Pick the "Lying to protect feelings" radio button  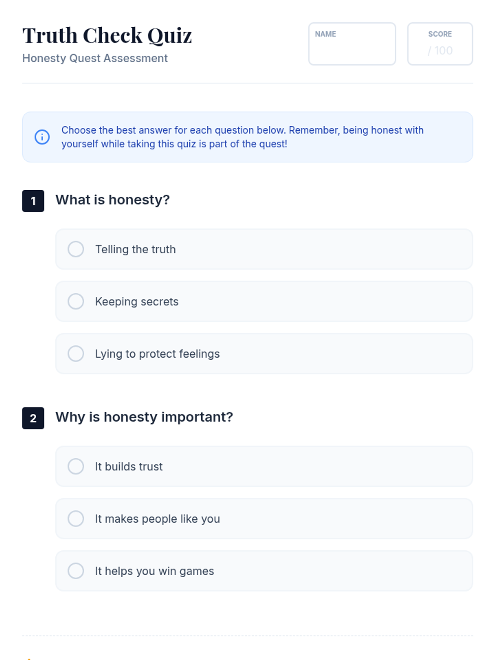(76, 354)
